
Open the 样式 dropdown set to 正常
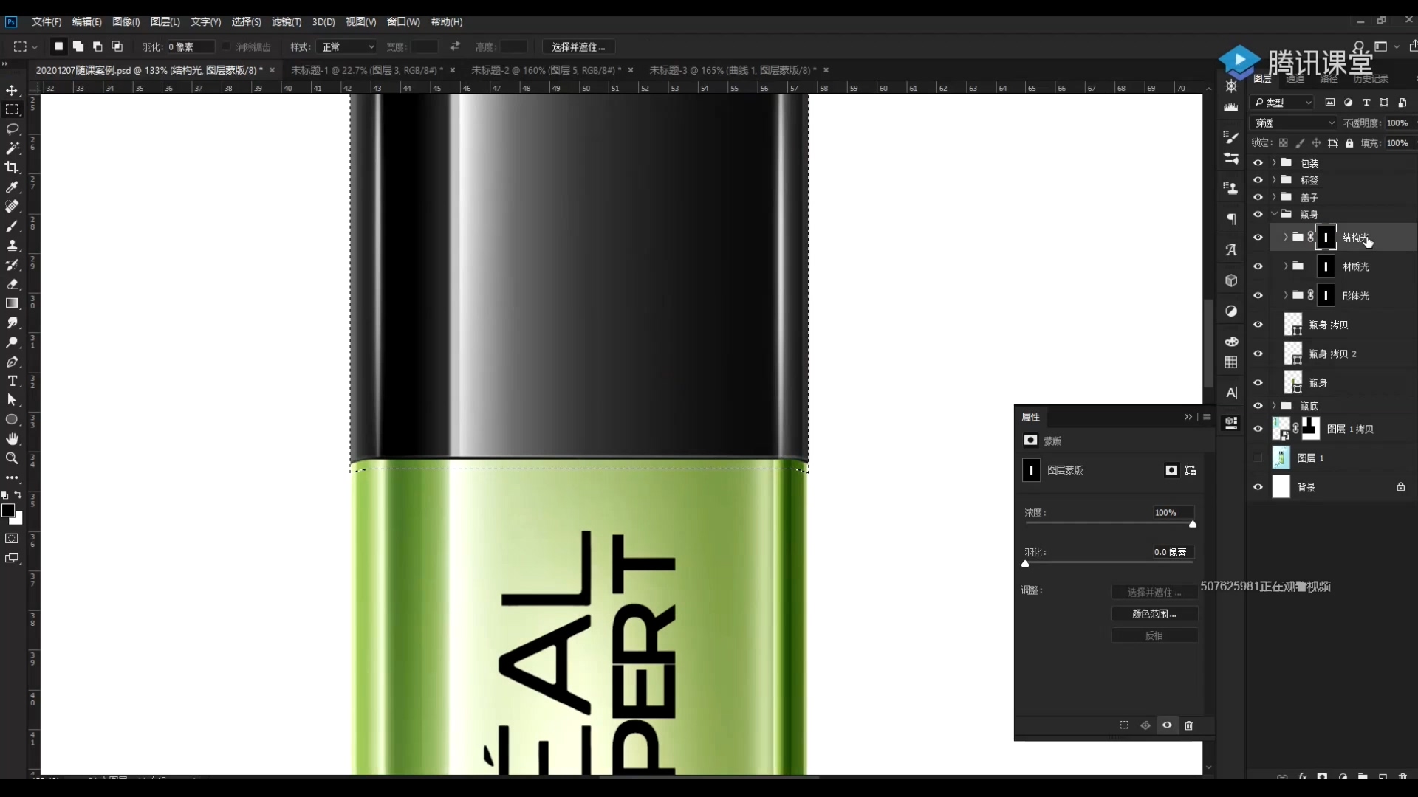pos(348,46)
